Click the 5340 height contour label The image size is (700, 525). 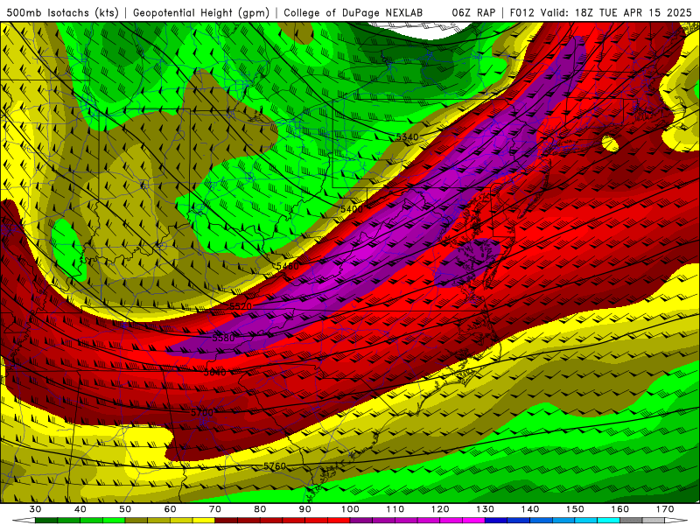[x=407, y=137]
